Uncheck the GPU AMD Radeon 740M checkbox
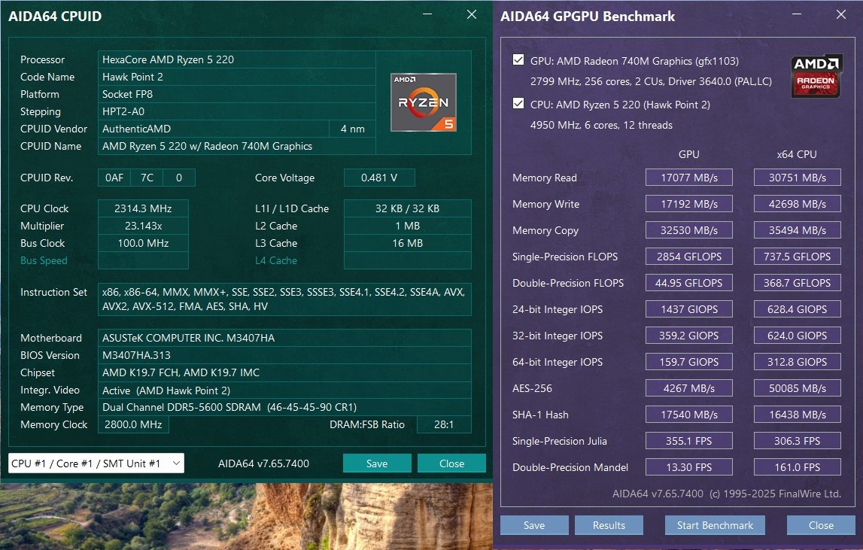Viewport: 863px width, 550px height. (x=518, y=61)
